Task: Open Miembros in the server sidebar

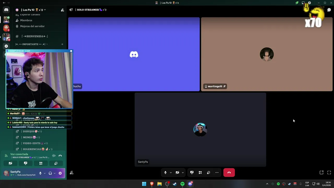Action: [x=26, y=20]
